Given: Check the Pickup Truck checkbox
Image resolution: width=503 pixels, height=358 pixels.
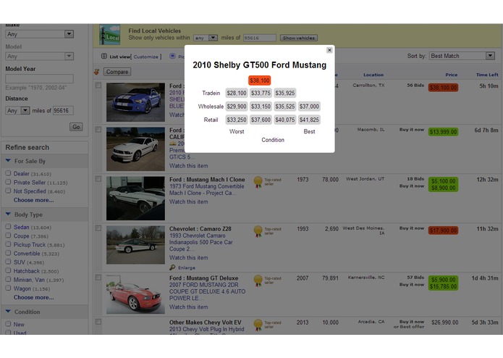Looking at the screenshot, I should pos(9,244).
